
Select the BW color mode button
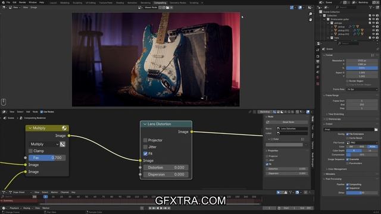pos(351,147)
